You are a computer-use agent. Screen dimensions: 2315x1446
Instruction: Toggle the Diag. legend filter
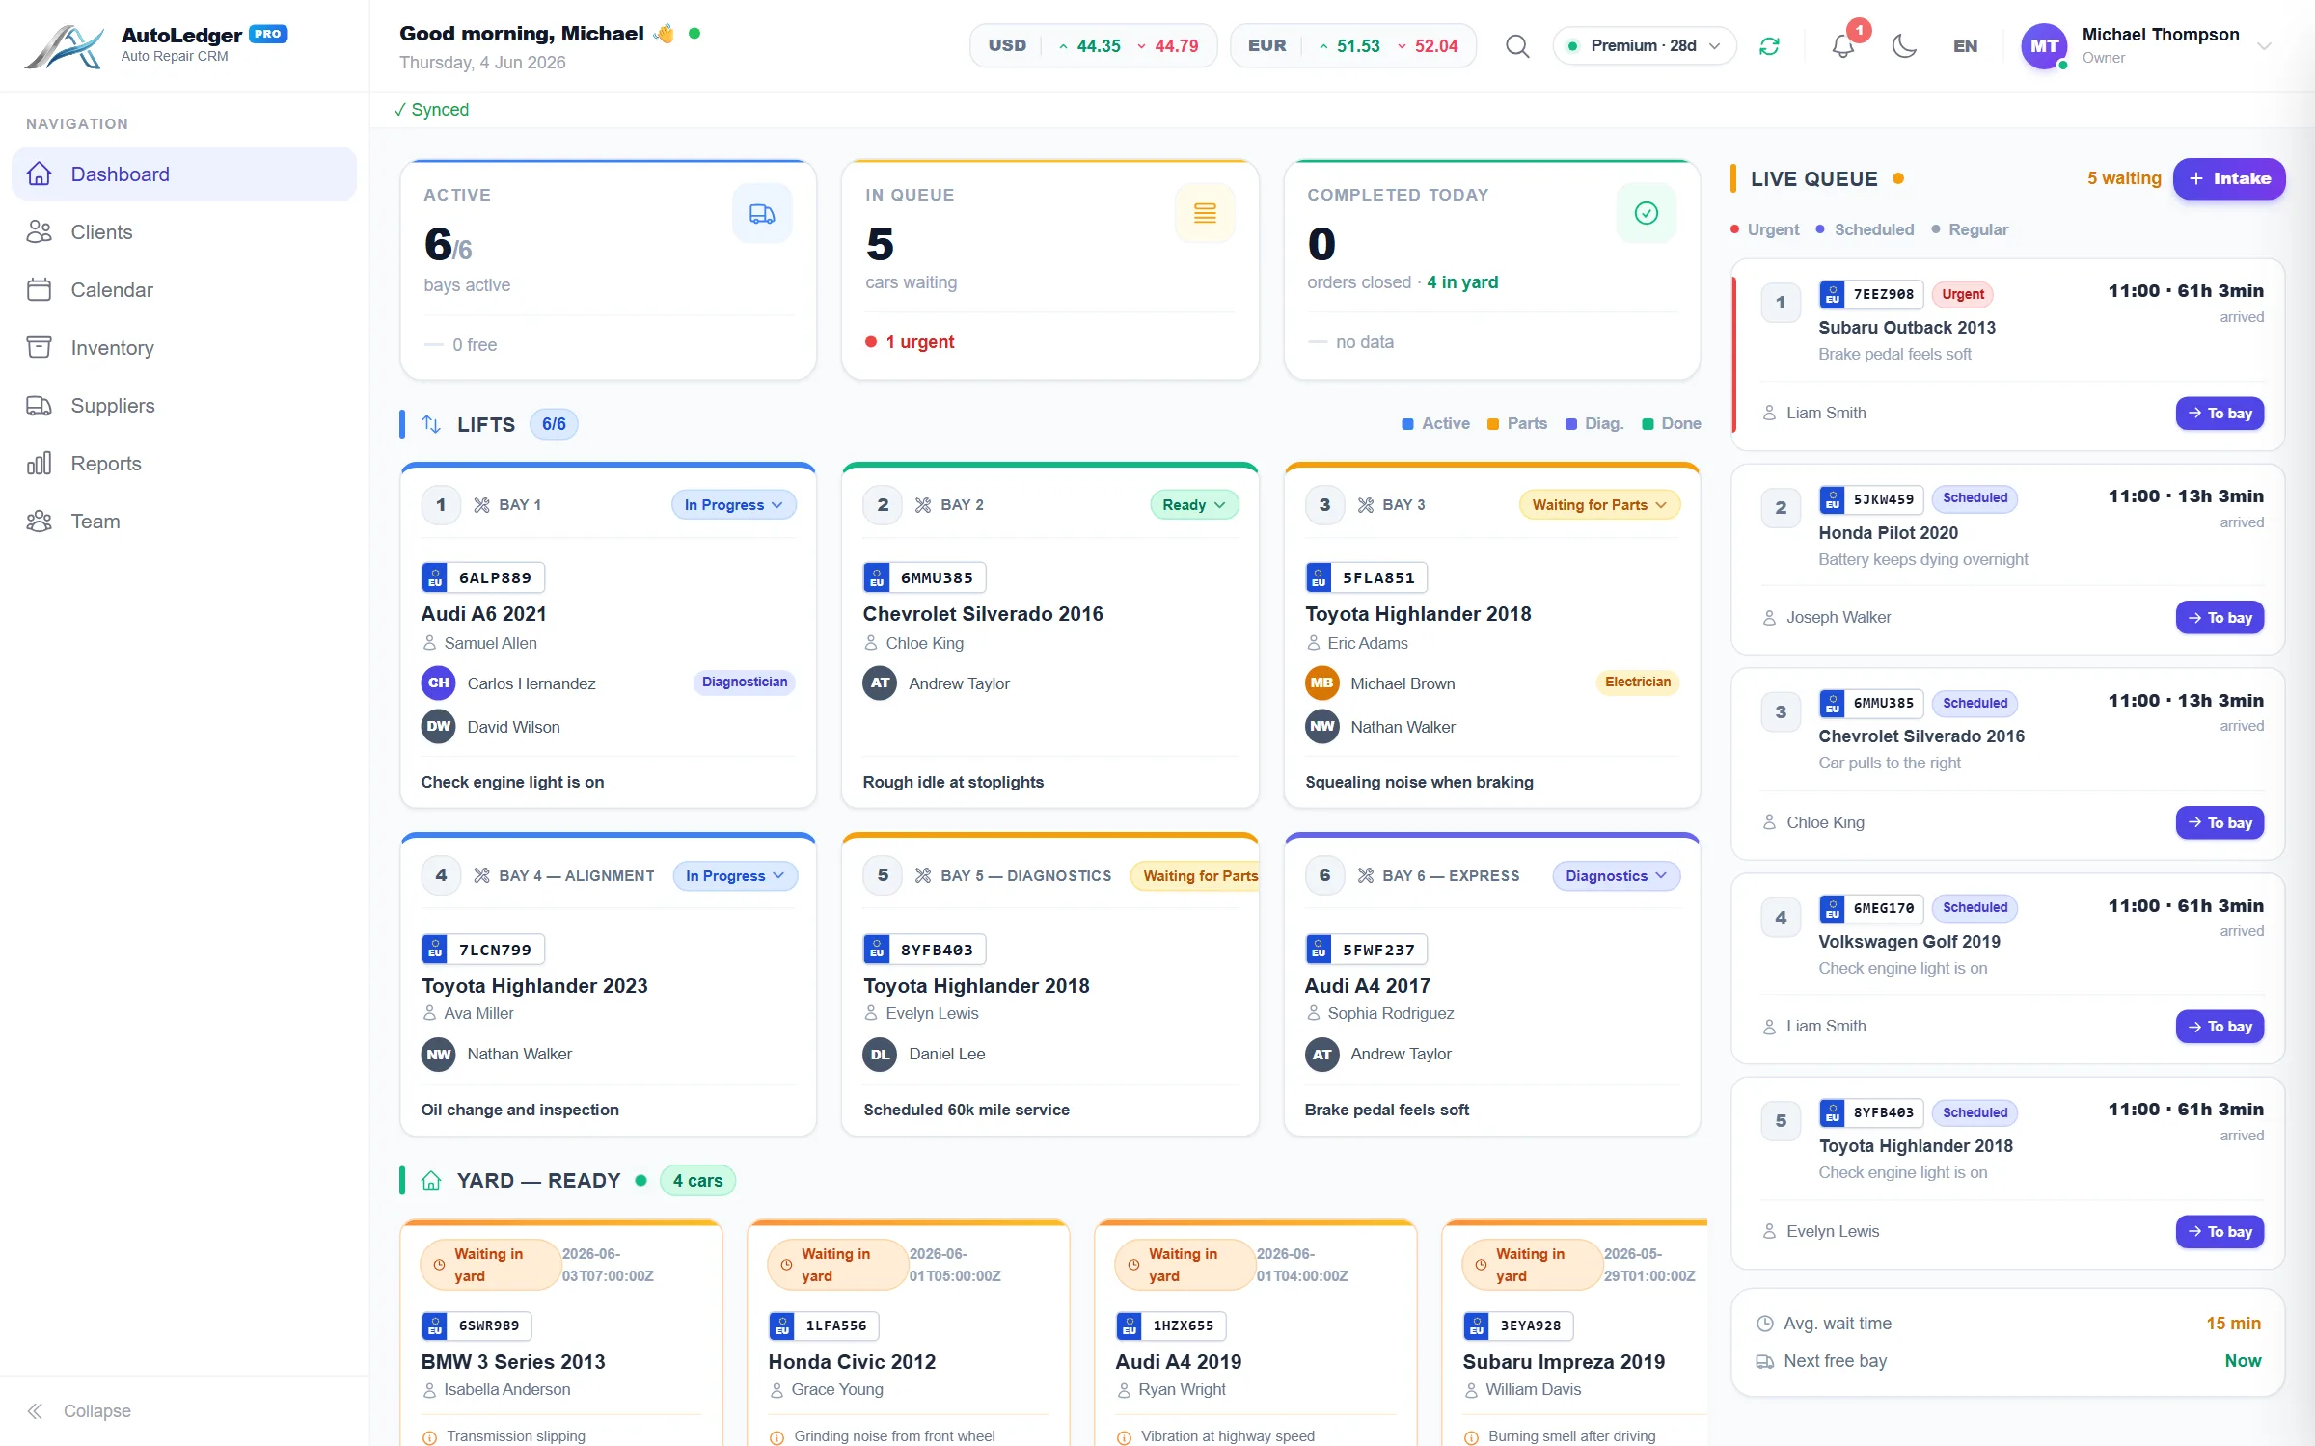[x=1594, y=424]
